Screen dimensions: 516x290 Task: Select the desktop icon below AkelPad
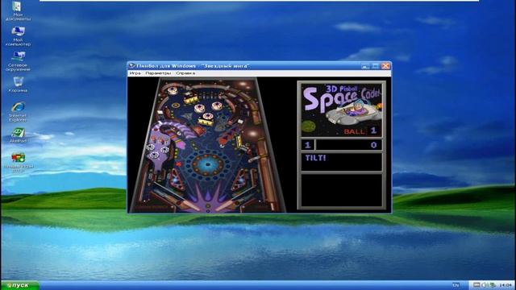tap(19, 162)
